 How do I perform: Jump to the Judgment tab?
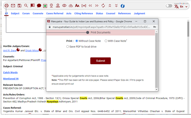click(x=139, y=14)
